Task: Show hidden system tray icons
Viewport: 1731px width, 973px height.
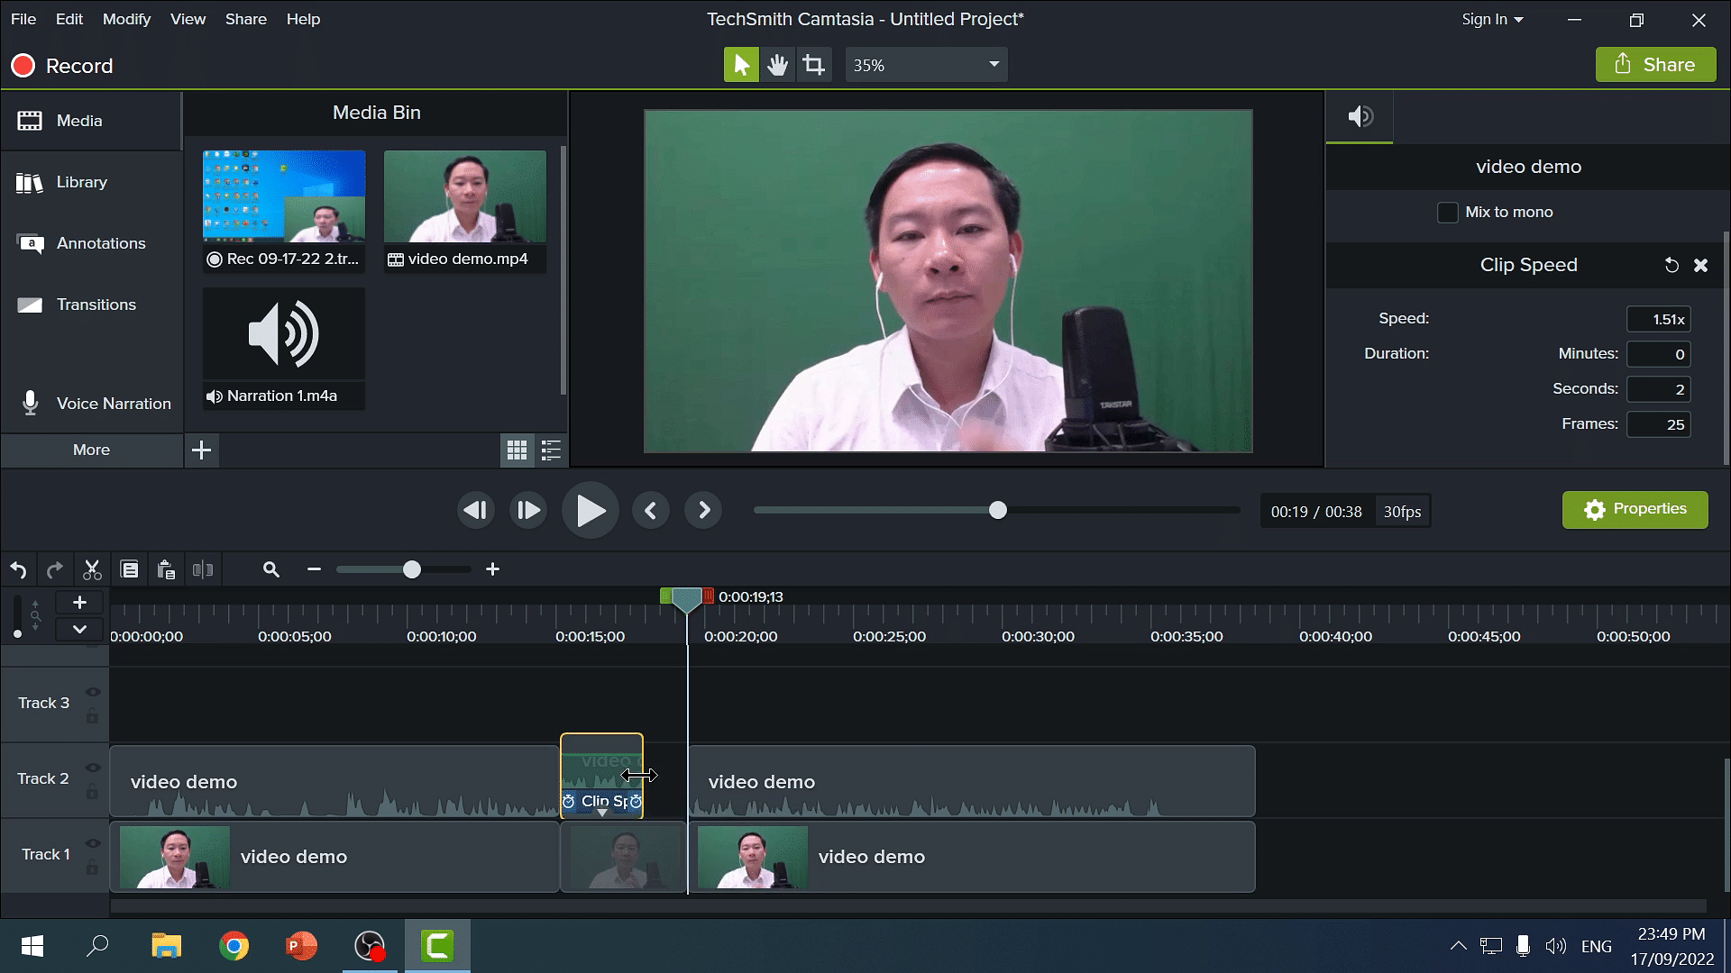Action: [x=1458, y=946]
